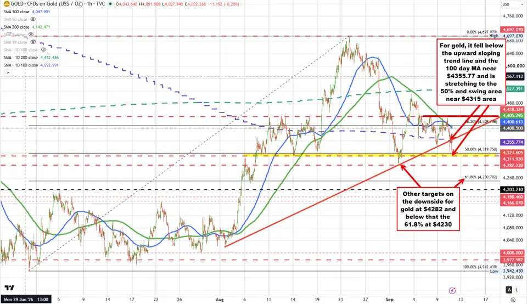
Task: Toggle the A auto-scale button
Action: pos(509,290)
